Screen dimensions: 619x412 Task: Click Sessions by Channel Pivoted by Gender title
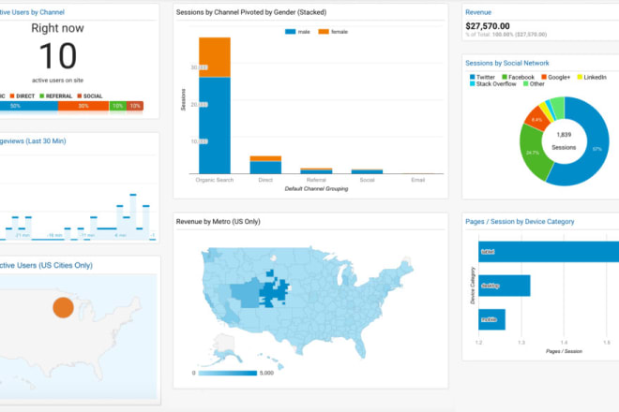[x=251, y=12]
